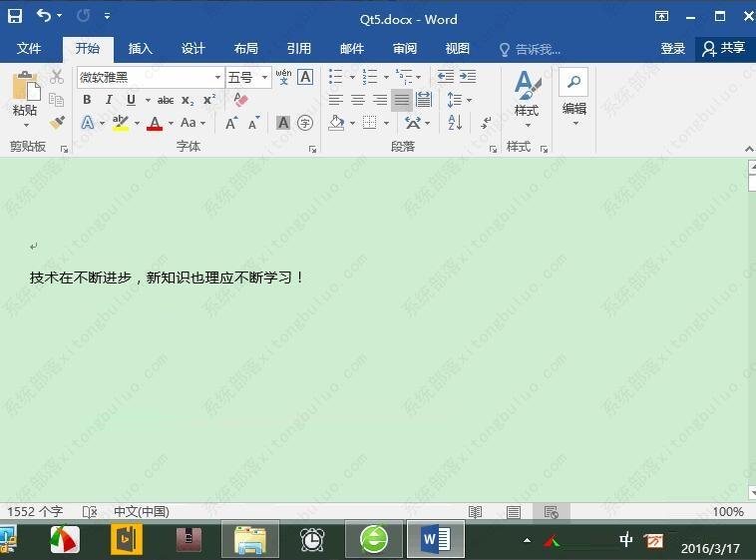Save the document using floppy disk icon
The width and height of the screenshot is (756, 560).
coord(15,16)
